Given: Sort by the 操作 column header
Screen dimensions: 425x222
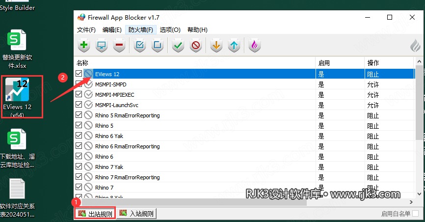Looking at the screenshot, I should coord(389,63).
